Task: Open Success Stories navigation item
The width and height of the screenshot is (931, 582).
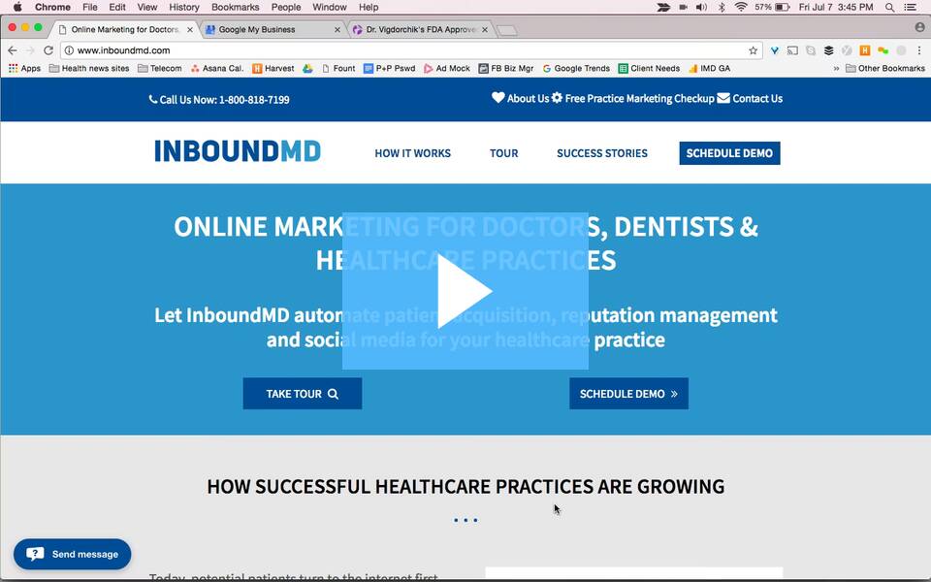Action: coord(602,153)
